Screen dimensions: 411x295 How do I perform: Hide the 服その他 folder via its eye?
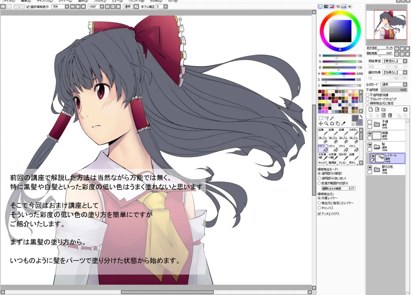pyautogui.click(x=370, y=167)
